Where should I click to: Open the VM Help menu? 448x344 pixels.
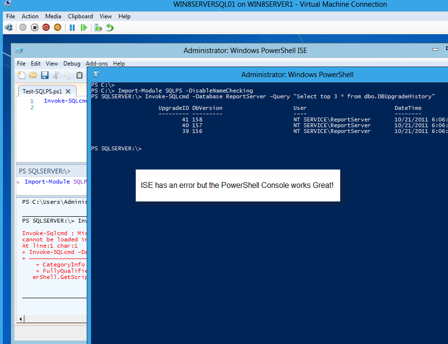coord(124,16)
